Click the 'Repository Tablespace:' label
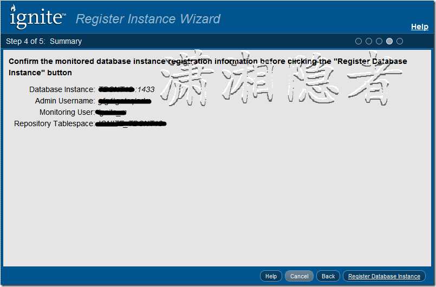Viewport: 436px width, 287px height. (54, 124)
